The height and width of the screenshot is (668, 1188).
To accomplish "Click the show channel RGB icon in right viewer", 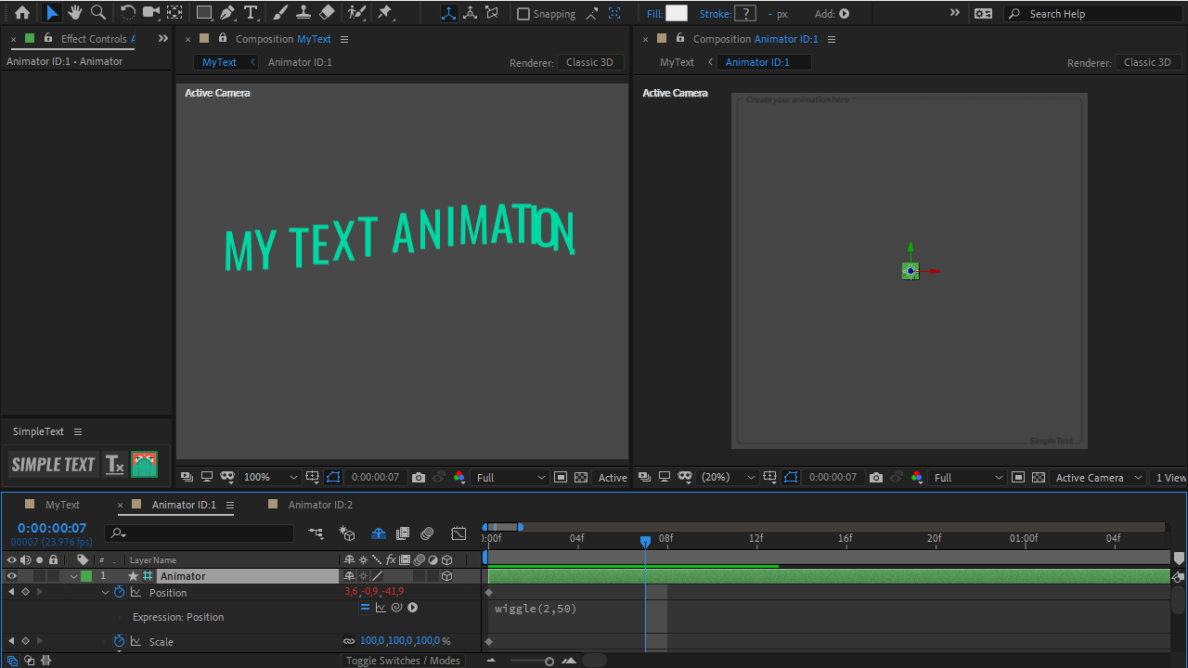I will pos(917,477).
